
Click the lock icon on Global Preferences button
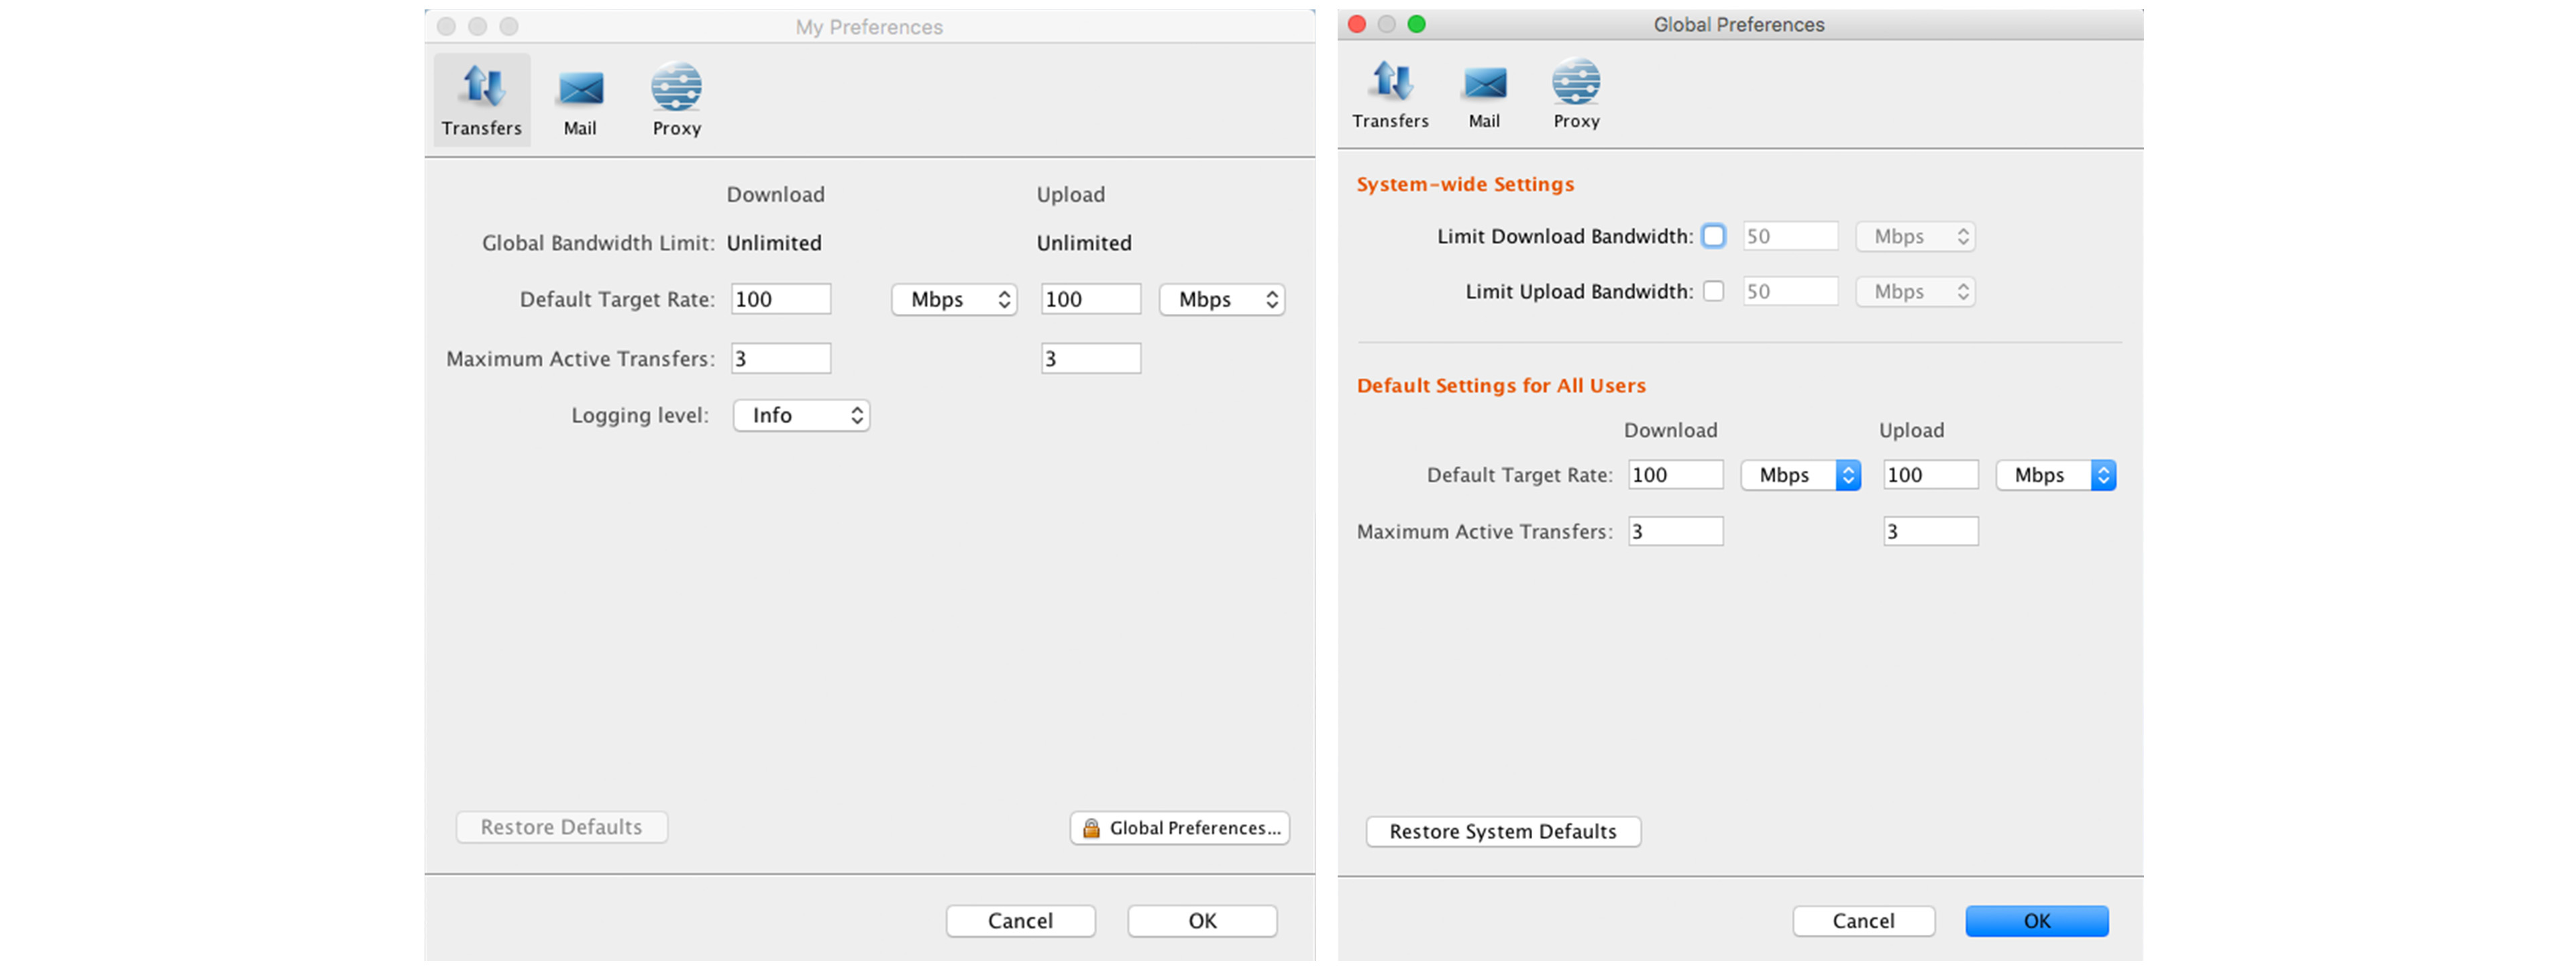click(x=1091, y=828)
